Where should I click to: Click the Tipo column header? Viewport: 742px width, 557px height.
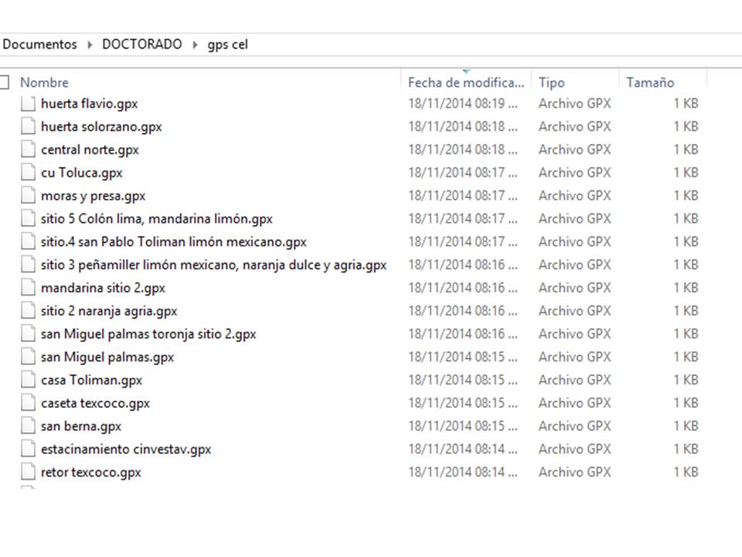pos(552,83)
